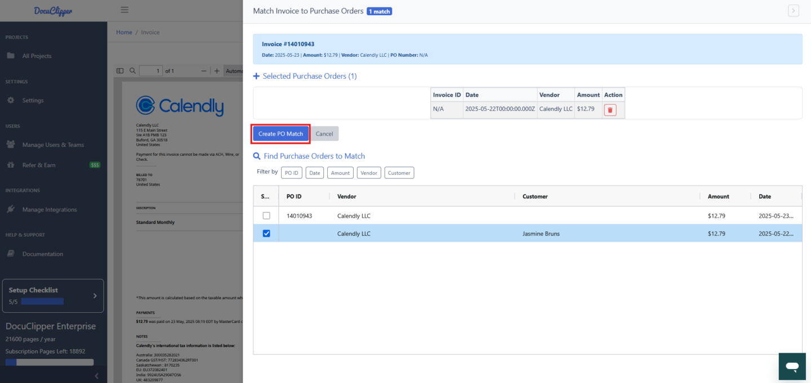Image resolution: width=811 pixels, height=383 pixels.
Task: Filter by PO ID
Action: (x=292, y=173)
